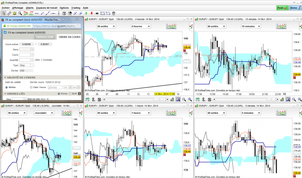Screen dimensions: 302x178
Task: Select the magnifying glass search tool
Action: point(20,13)
